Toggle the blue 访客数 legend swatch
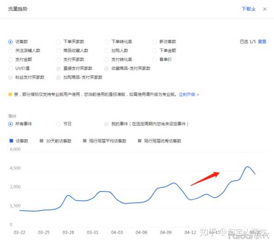The image size is (274, 244). [11, 141]
